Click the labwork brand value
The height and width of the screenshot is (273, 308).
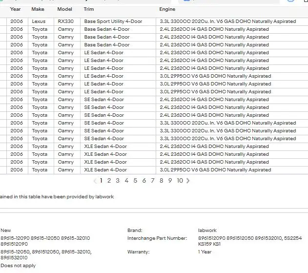[x=207, y=231]
